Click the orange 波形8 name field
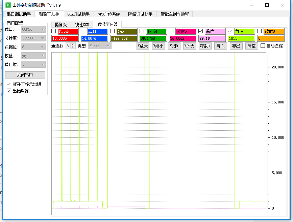The image size is (293, 222). (274, 31)
